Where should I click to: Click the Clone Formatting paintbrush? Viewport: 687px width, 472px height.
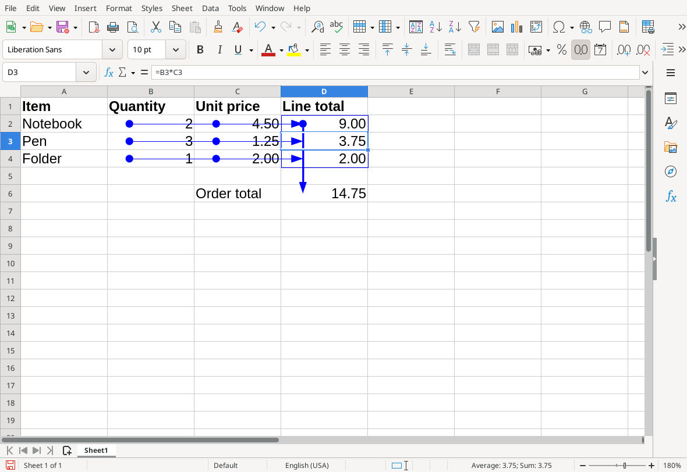tap(218, 27)
